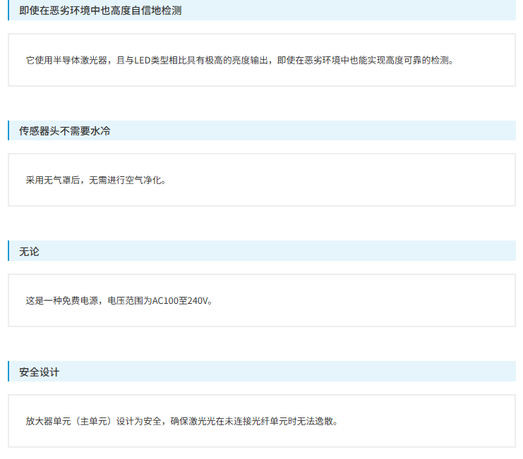Click the blue accent bar beside "无论"

(8, 251)
